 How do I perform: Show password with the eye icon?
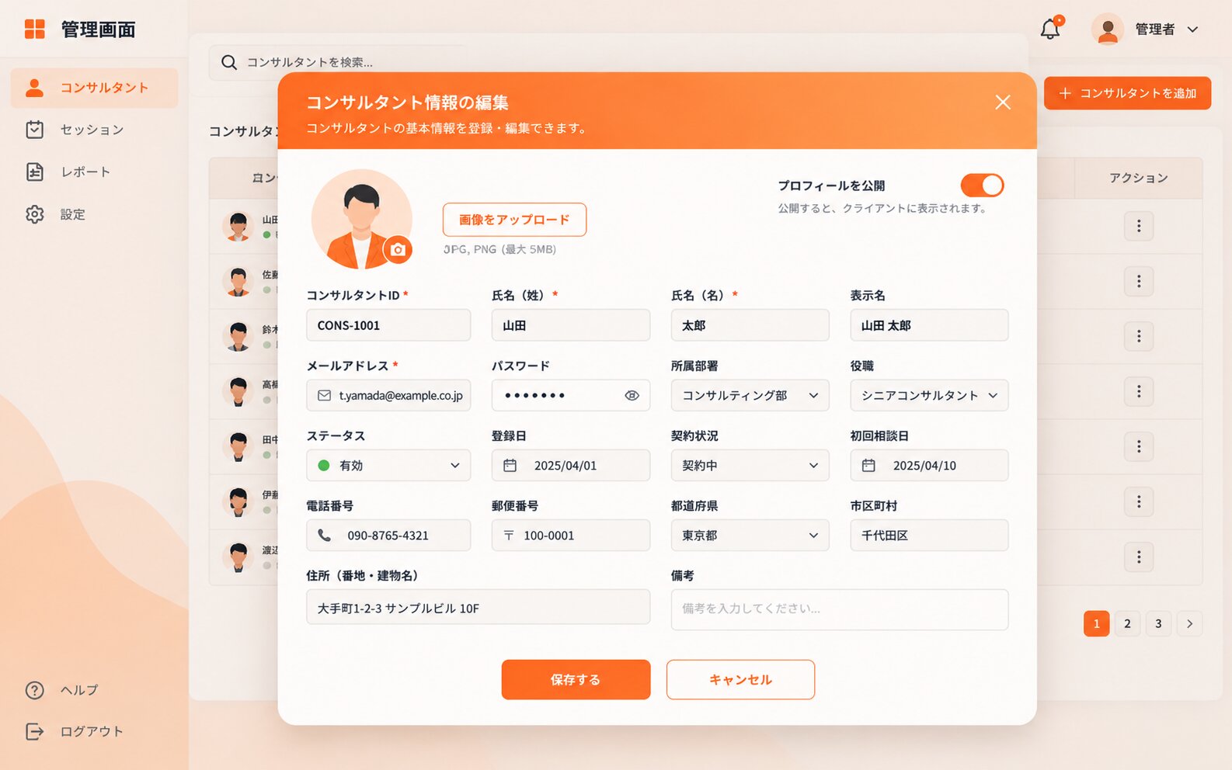click(x=632, y=396)
